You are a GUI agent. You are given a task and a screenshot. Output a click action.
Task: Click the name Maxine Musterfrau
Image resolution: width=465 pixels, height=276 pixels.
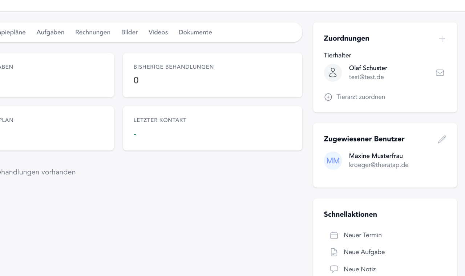376,156
